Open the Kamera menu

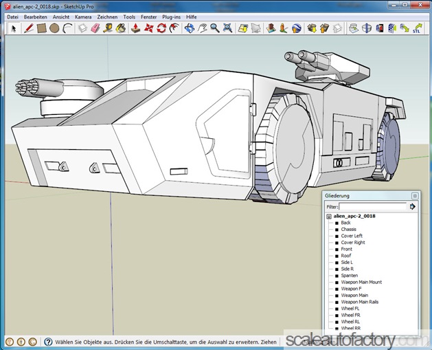83,17
